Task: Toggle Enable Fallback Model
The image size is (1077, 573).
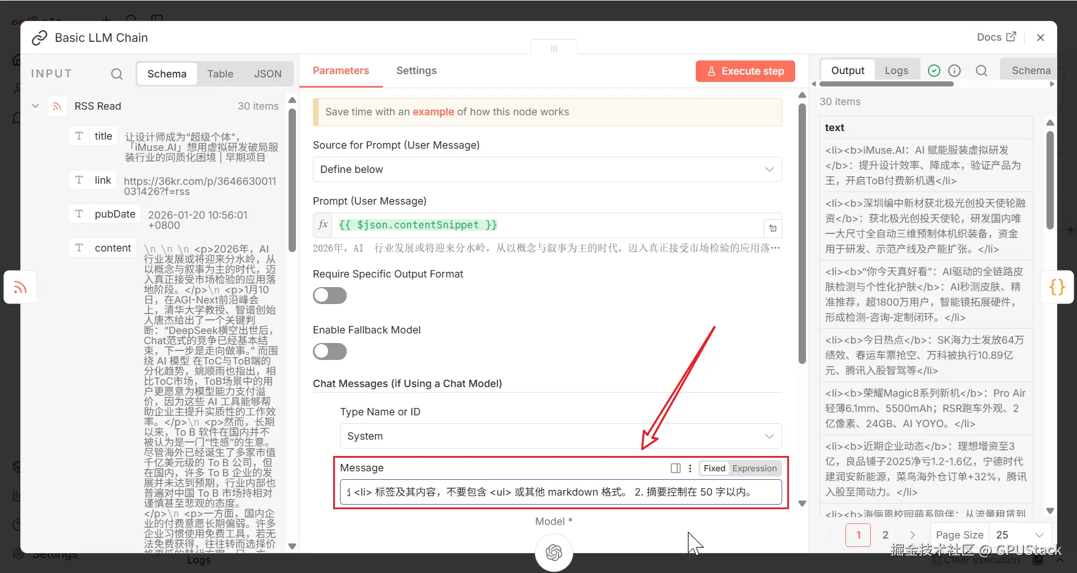Action: [x=330, y=351]
